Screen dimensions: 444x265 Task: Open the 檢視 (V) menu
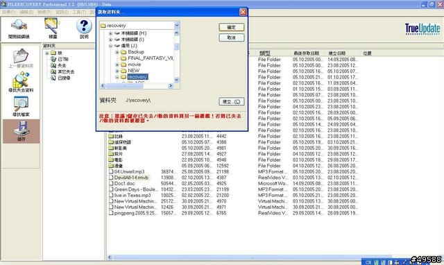pos(44,12)
